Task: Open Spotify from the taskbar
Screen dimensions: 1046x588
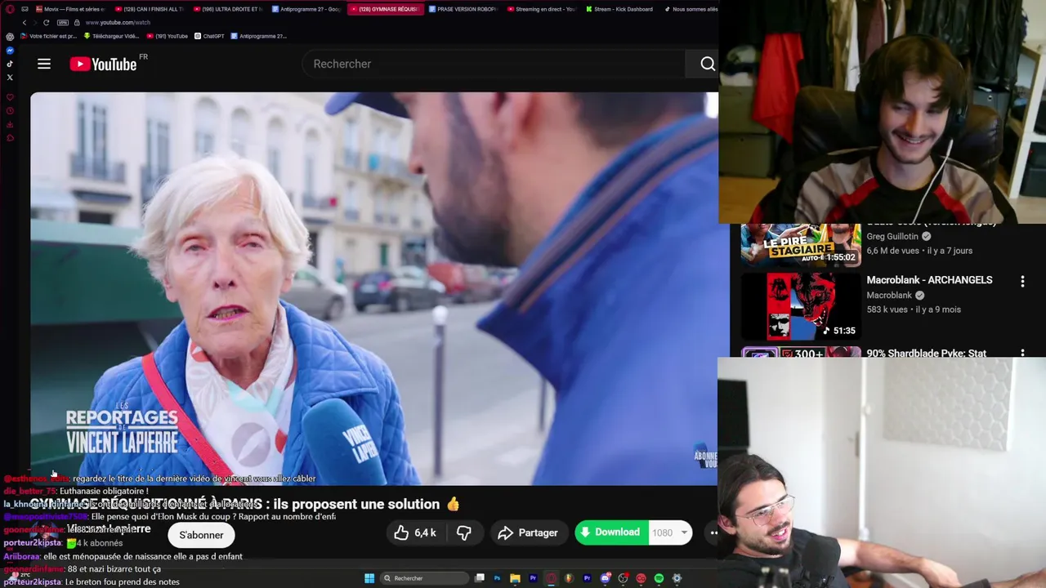Action: click(659, 578)
